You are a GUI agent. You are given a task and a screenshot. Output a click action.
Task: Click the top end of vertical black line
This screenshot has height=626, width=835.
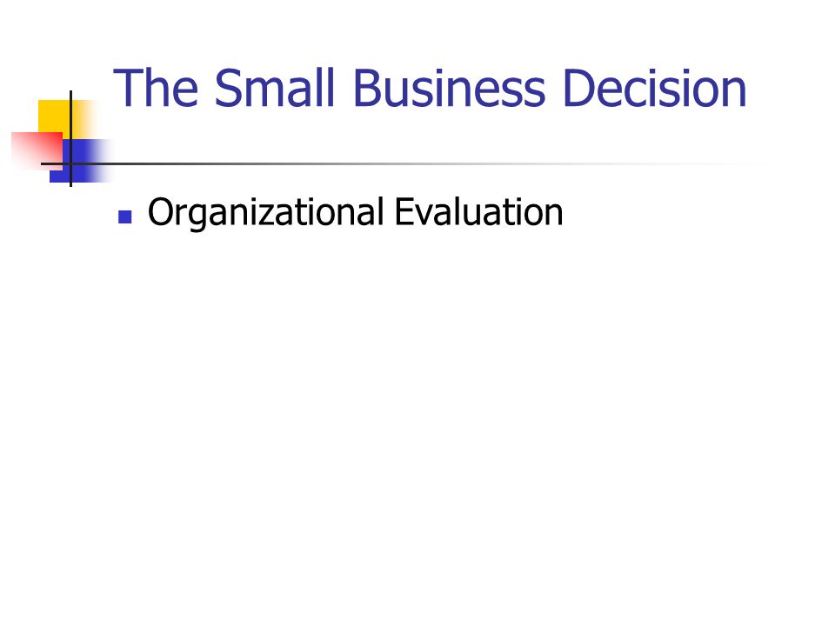tap(70, 93)
